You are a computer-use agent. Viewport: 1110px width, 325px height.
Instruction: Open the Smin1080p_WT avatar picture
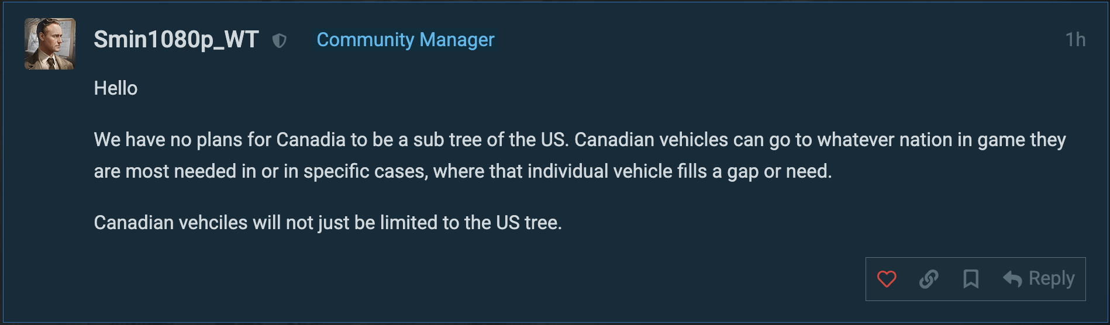coord(50,44)
